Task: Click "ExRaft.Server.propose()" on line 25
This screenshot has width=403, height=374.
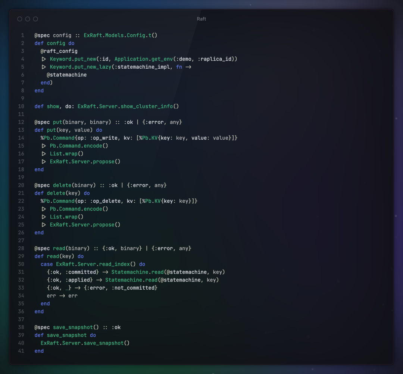Action: tap(85, 225)
